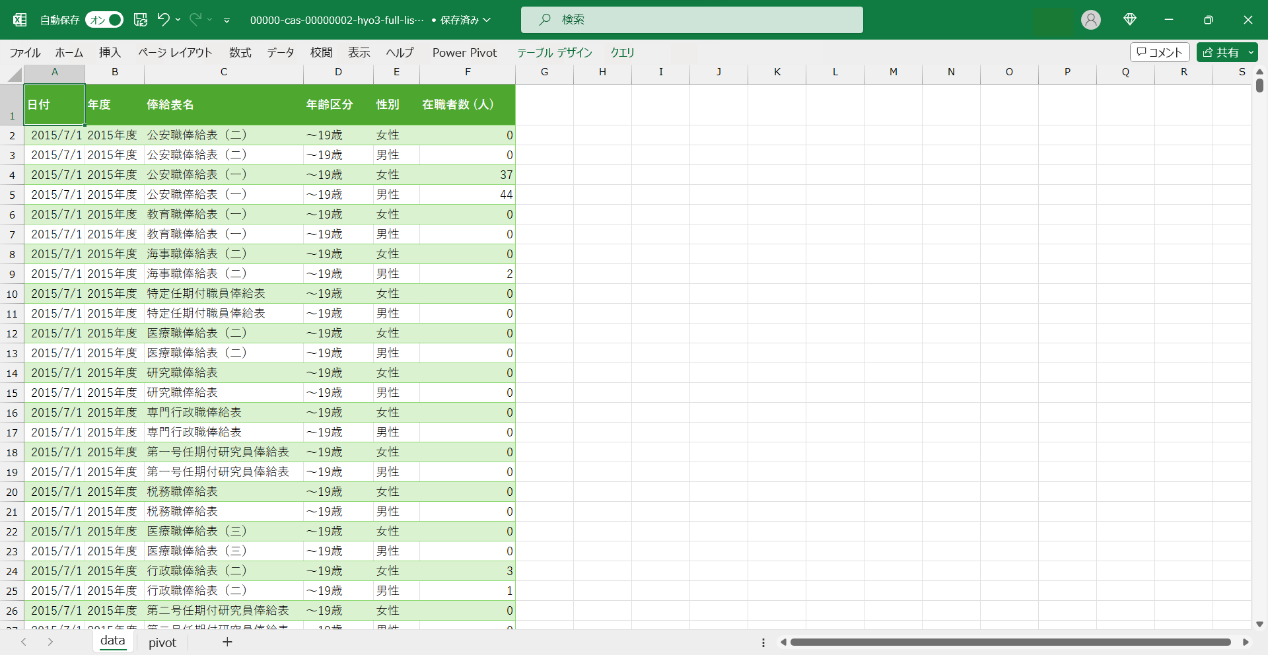
Task: Open the 共有 share dropdown arrow
Action: [x=1251, y=52]
